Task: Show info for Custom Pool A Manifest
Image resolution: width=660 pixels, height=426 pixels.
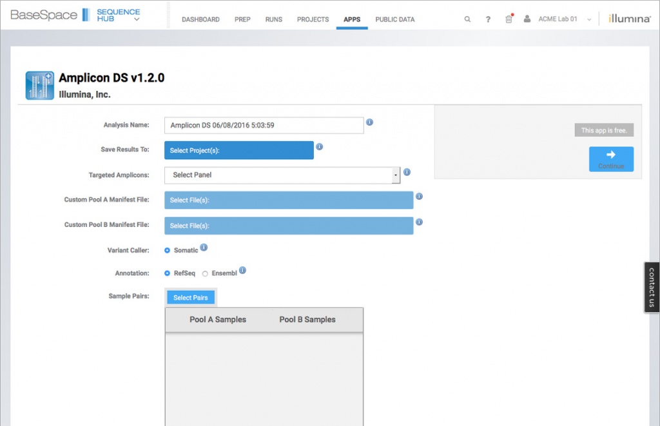Action: coord(419,196)
